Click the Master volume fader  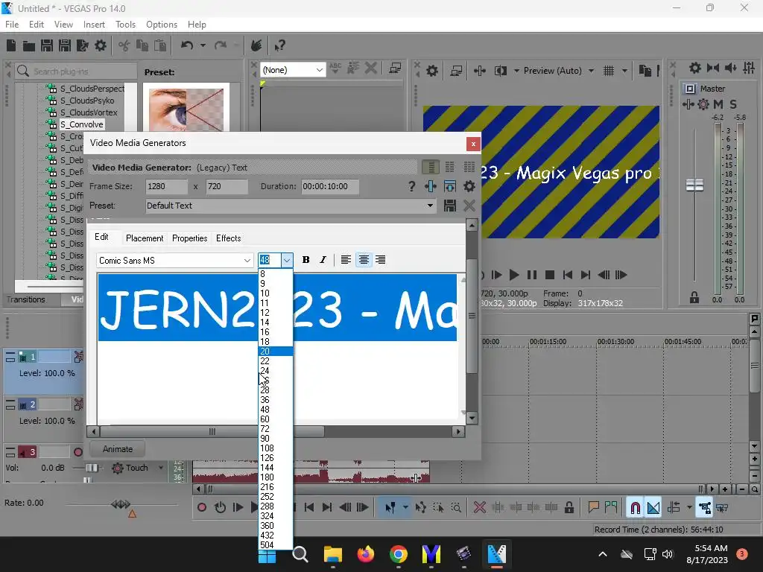click(694, 185)
